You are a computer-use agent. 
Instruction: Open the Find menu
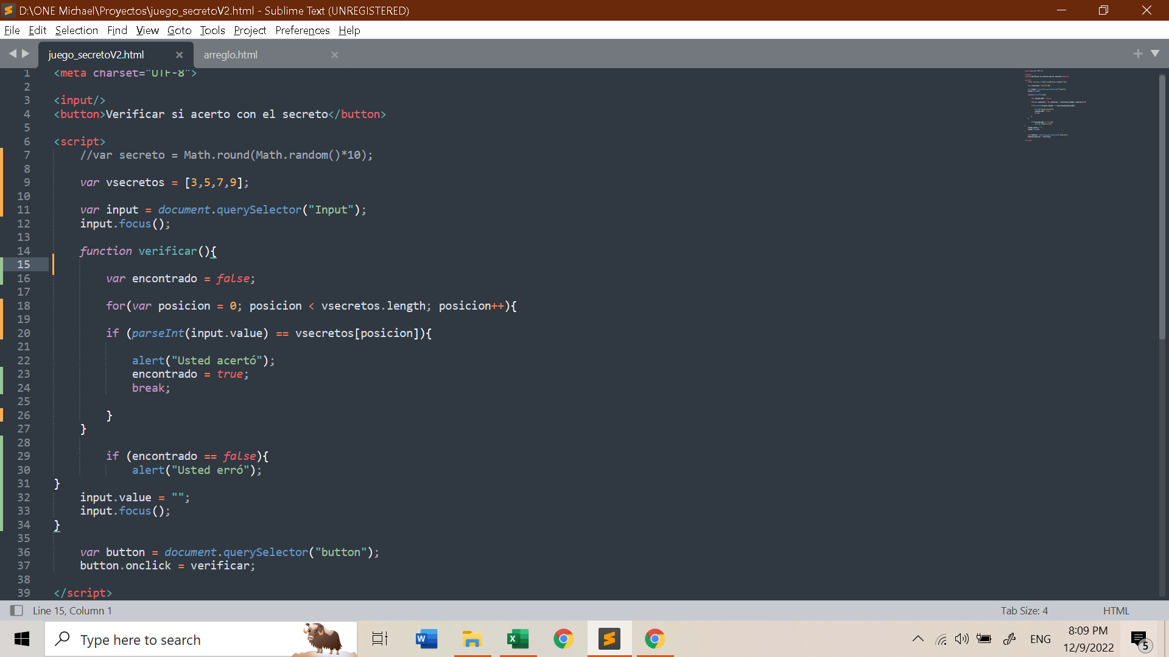[117, 30]
